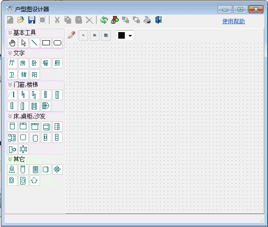Add the swing door symbol

pyautogui.click(x=12, y=94)
